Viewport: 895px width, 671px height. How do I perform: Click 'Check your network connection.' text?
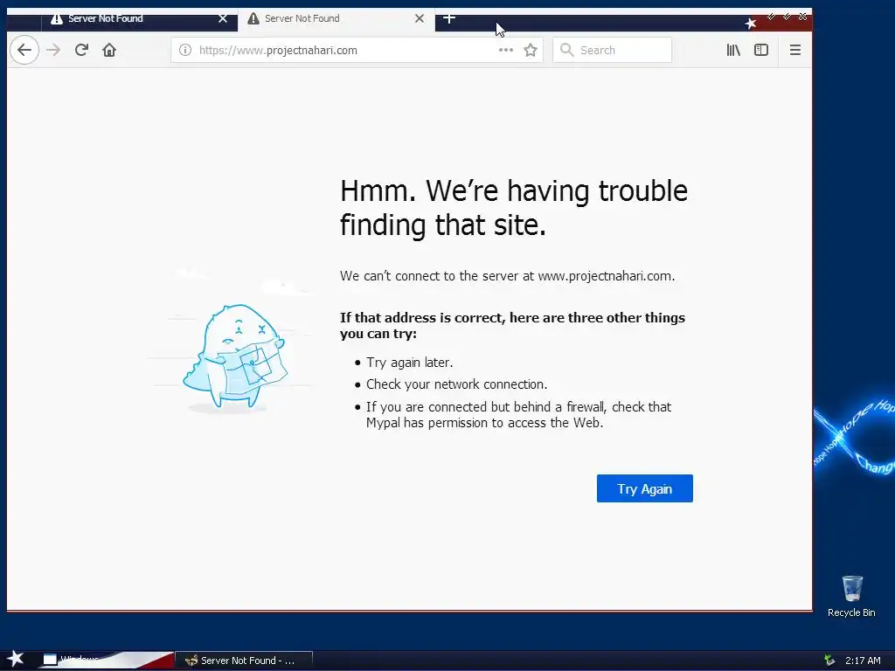(x=456, y=384)
